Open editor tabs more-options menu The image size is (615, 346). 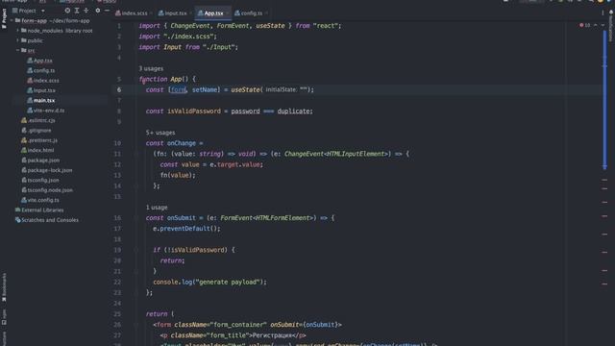pyautogui.click(x=603, y=12)
